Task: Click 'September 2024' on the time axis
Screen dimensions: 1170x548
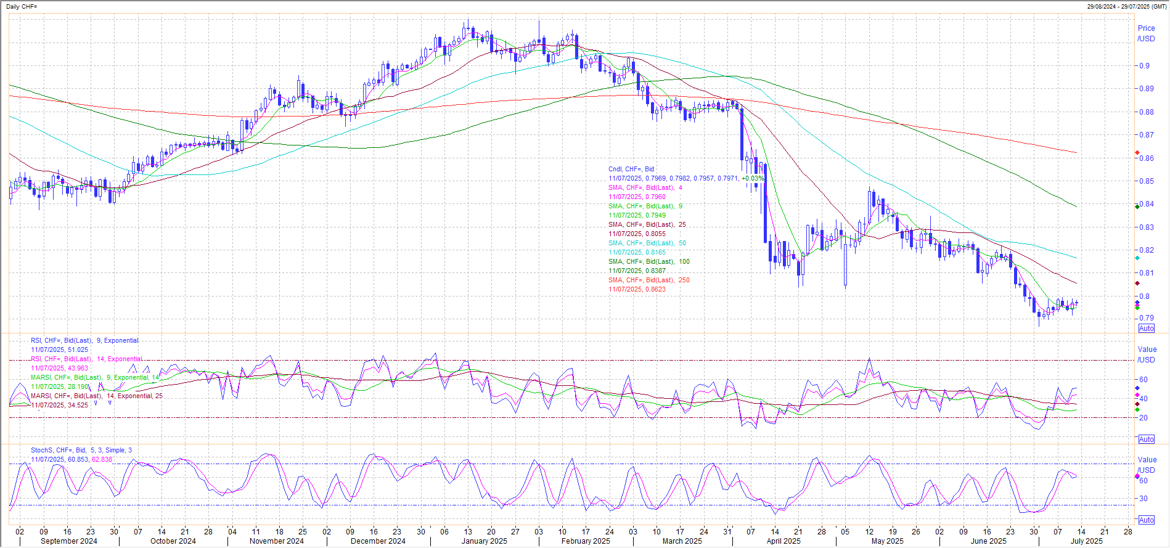Action: click(x=69, y=541)
